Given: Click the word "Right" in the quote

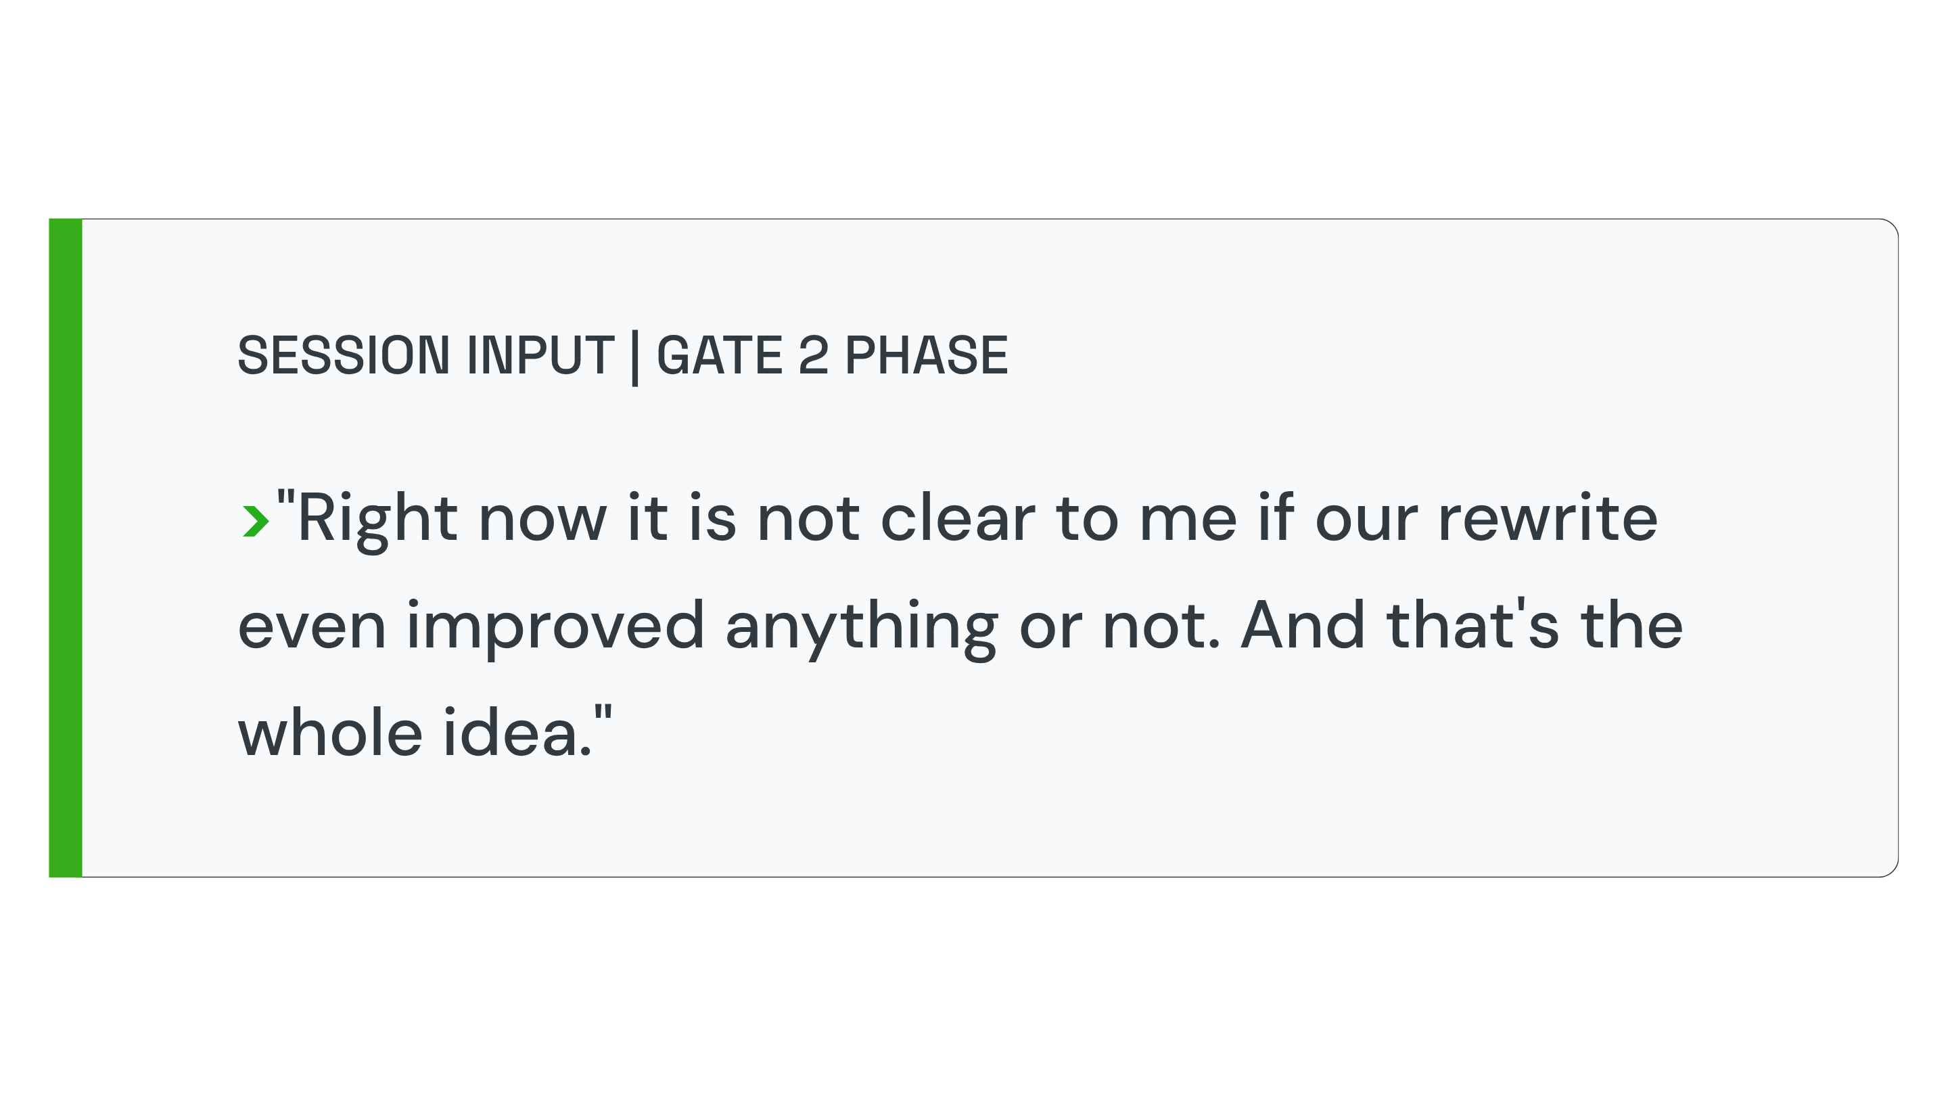Looking at the screenshot, I should click(x=377, y=522).
